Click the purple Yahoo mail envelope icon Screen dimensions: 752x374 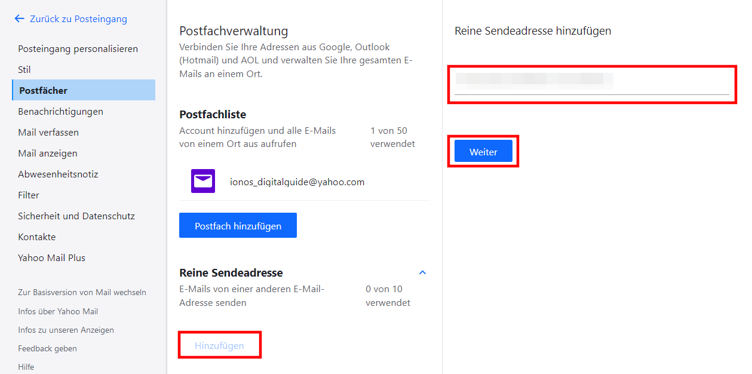[x=203, y=181]
